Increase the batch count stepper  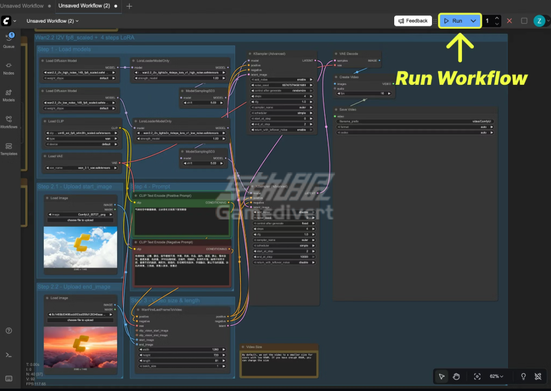[497, 19]
